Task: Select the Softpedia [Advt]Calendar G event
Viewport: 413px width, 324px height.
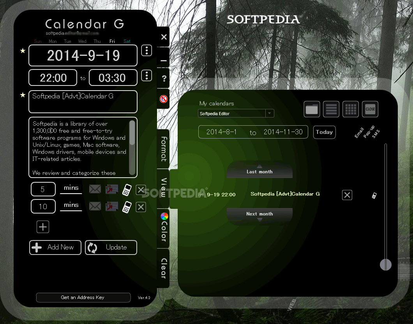Action: click(x=285, y=194)
